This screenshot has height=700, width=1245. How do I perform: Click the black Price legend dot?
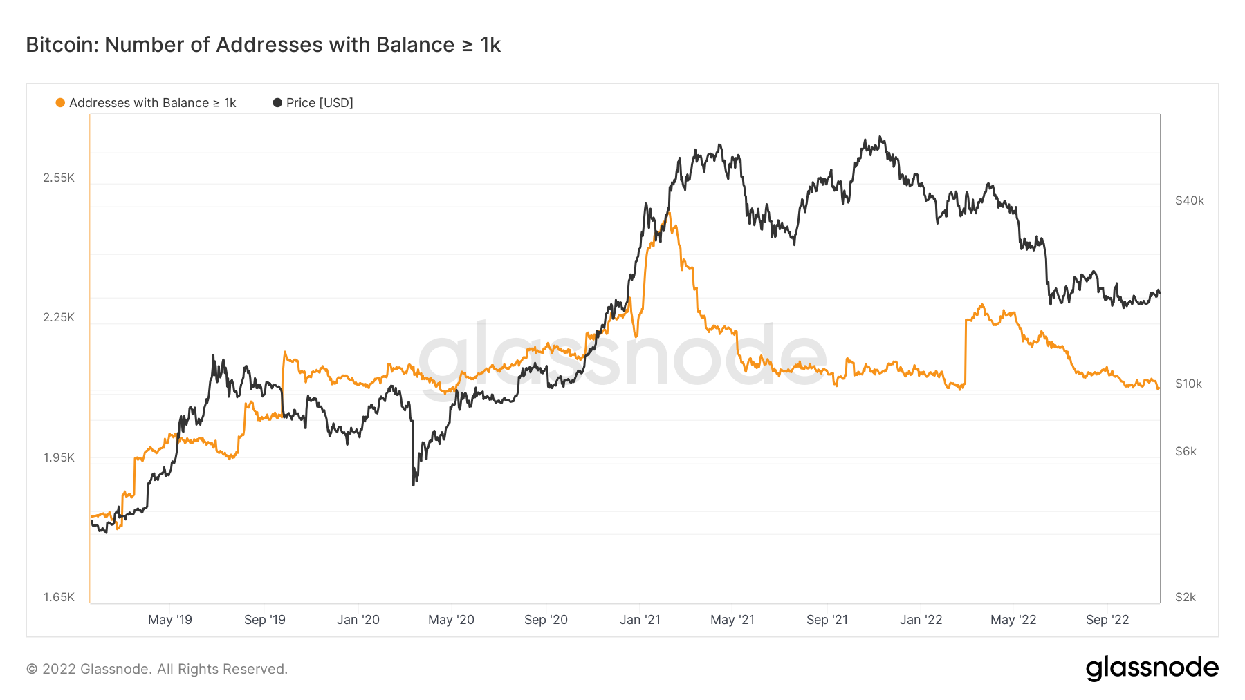277,103
